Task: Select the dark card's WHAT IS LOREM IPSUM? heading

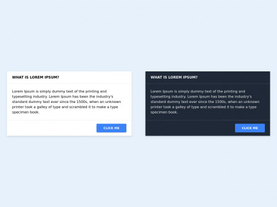Action: tap(174, 77)
